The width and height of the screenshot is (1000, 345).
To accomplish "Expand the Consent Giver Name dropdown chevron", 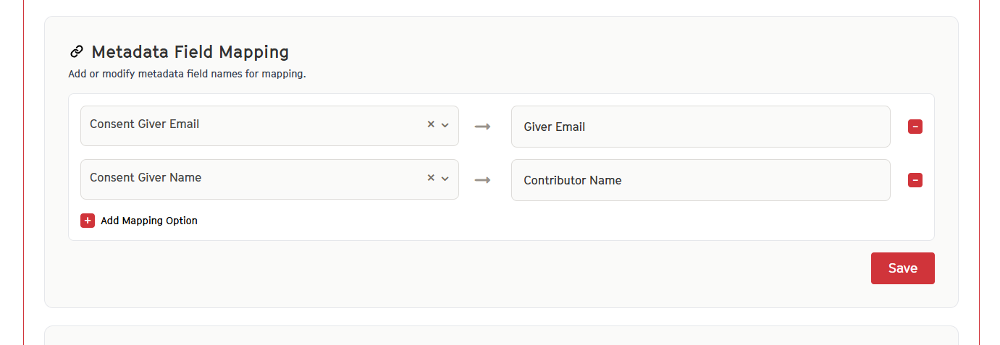I will point(445,178).
